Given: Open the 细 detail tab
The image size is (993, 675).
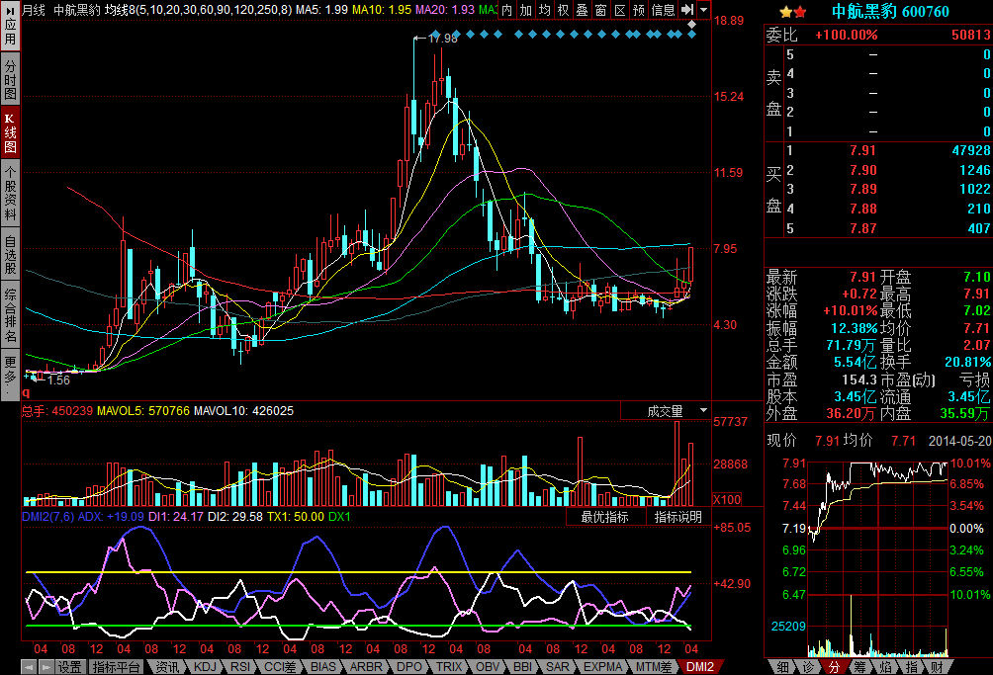Looking at the screenshot, I should point(783,667).
